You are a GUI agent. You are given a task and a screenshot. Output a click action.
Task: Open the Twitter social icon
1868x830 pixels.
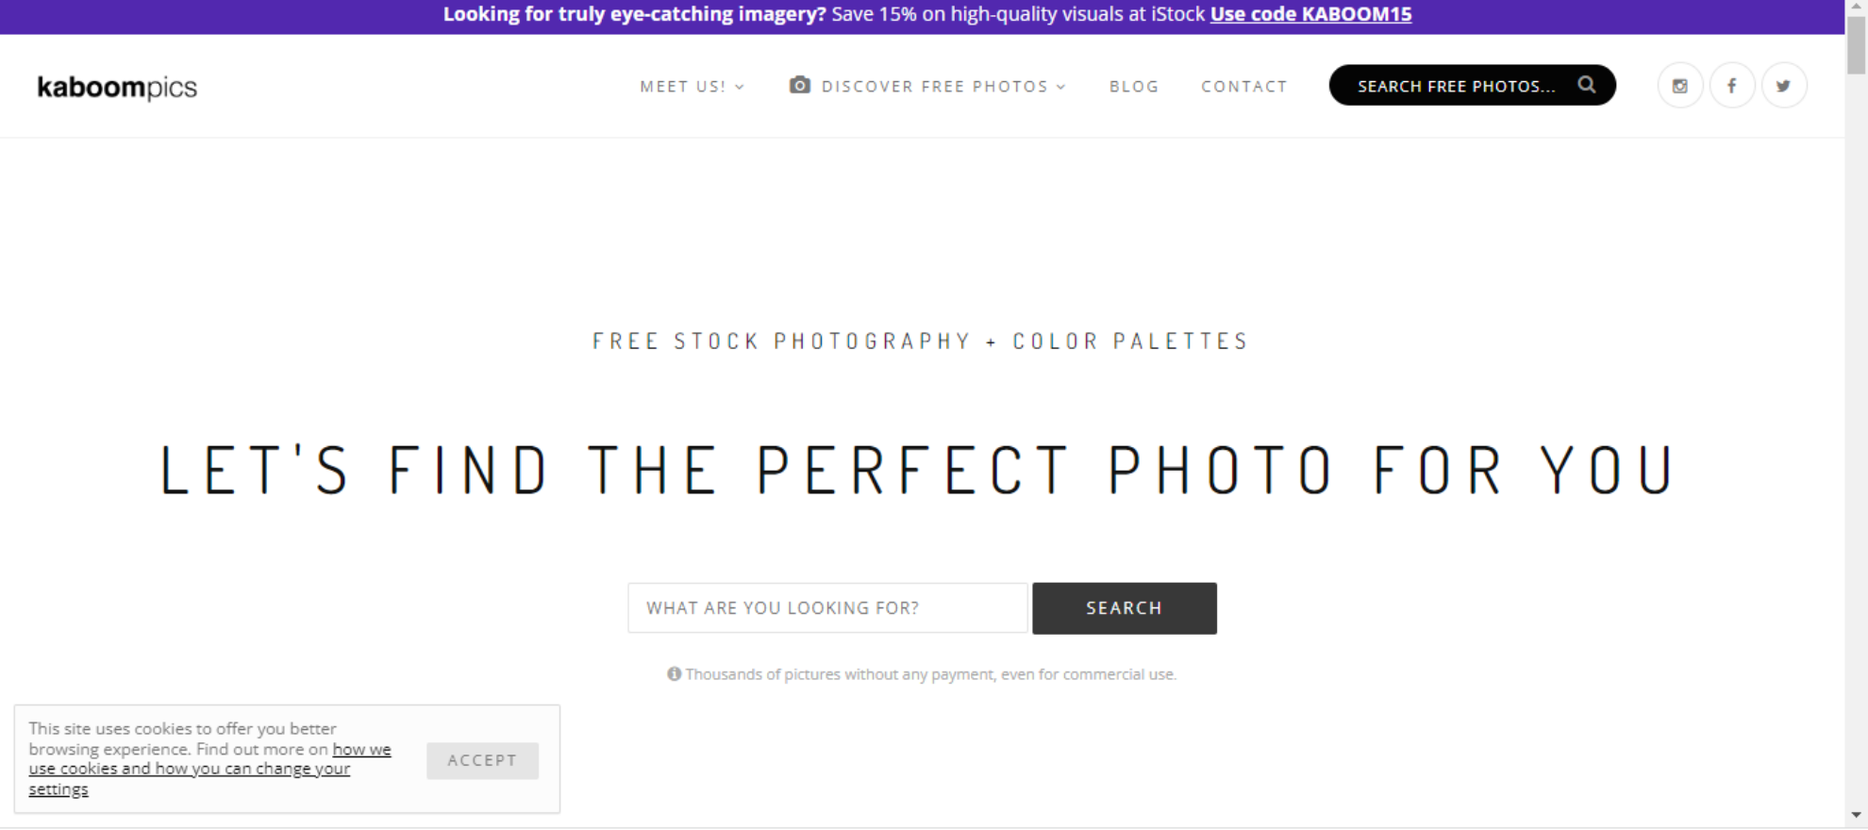pyautogui.click(x=1784, y=86)
